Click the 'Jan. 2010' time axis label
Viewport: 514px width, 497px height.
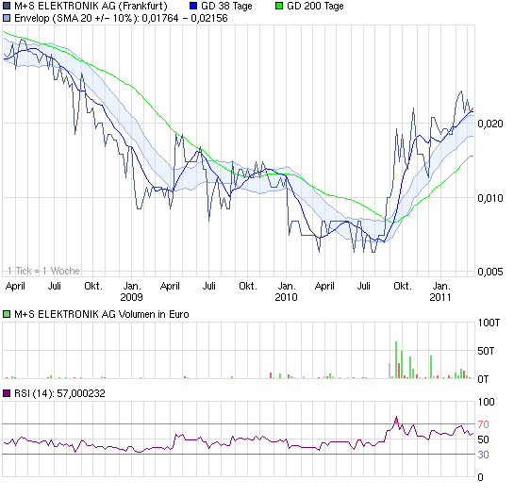(x=286, y=291)
